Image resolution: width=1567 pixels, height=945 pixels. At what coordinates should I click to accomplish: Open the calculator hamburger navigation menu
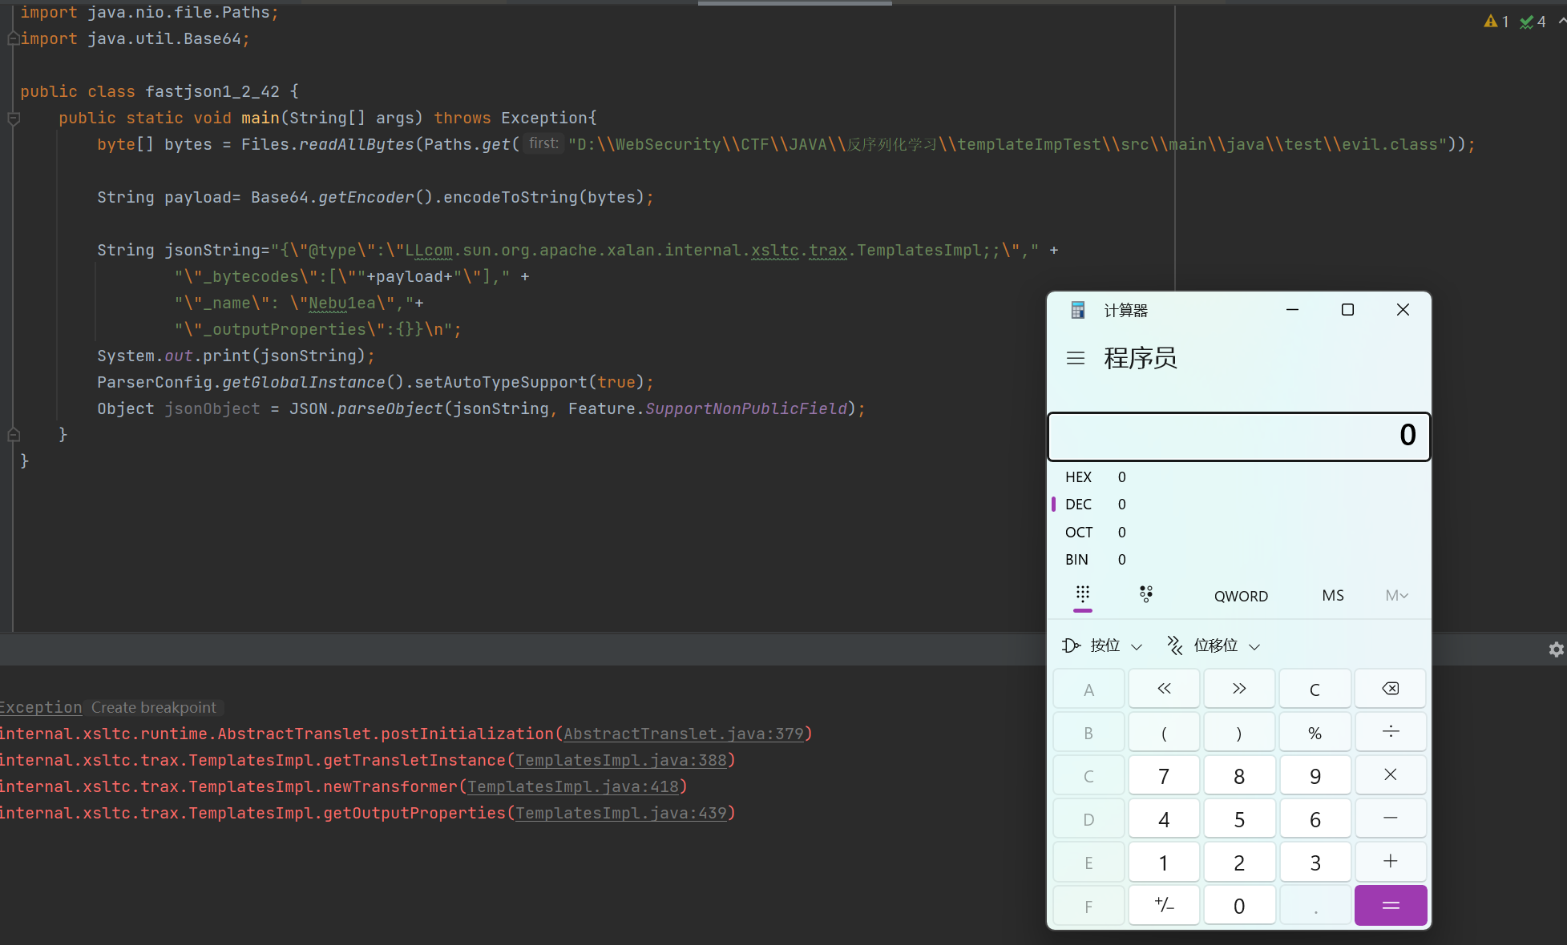tap(1076, 358)
